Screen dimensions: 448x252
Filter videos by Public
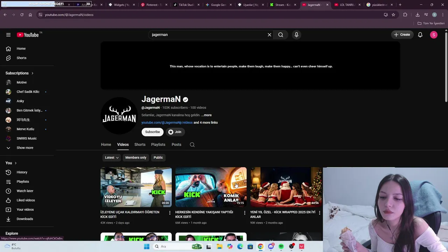158,157
